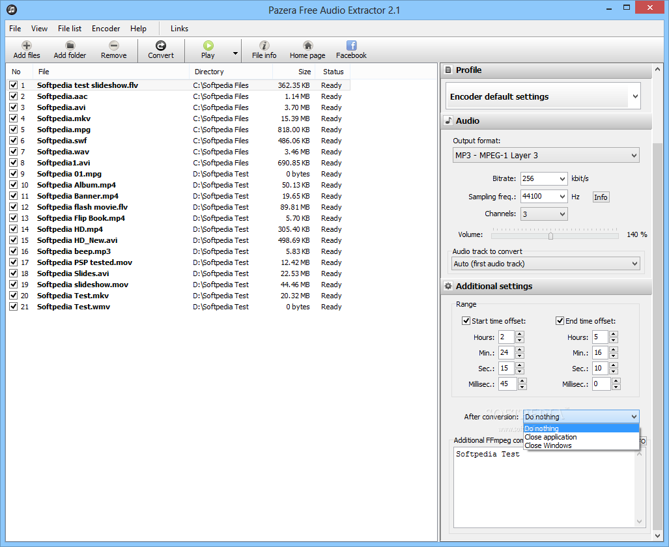Uncheck the Softpedia.mkv file checkbox

[x=13, y=118]
